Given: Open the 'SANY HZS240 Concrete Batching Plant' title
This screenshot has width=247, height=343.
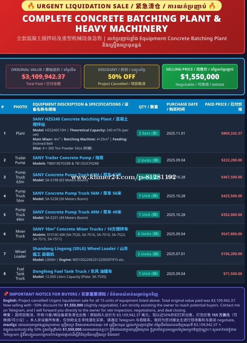Looking at the screenshot, I should pyautogui.click(x=80, y=122).
